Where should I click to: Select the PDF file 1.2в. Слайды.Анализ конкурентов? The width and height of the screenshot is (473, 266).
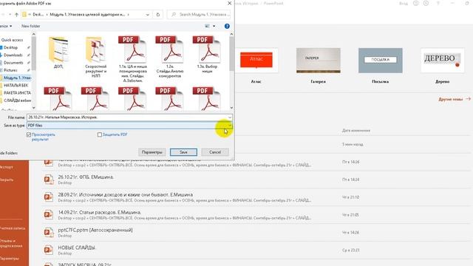tap(169, 57)
